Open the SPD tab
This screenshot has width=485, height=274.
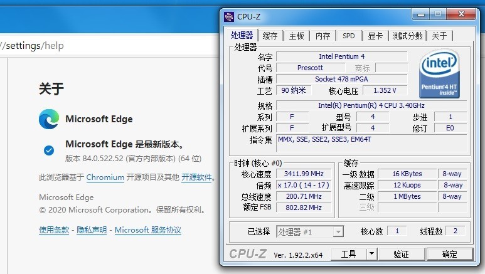(349, 36)
